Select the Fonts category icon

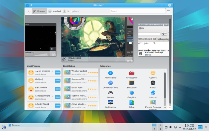[x=153, y=83]
